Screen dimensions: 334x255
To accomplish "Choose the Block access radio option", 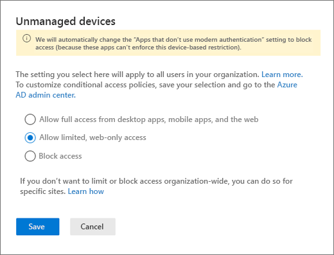I will click(30, 156).
